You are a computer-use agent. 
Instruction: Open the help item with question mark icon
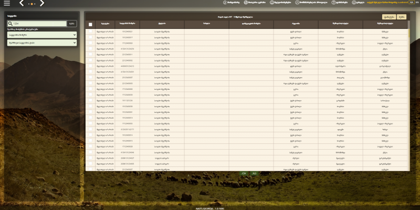(340, 3)
